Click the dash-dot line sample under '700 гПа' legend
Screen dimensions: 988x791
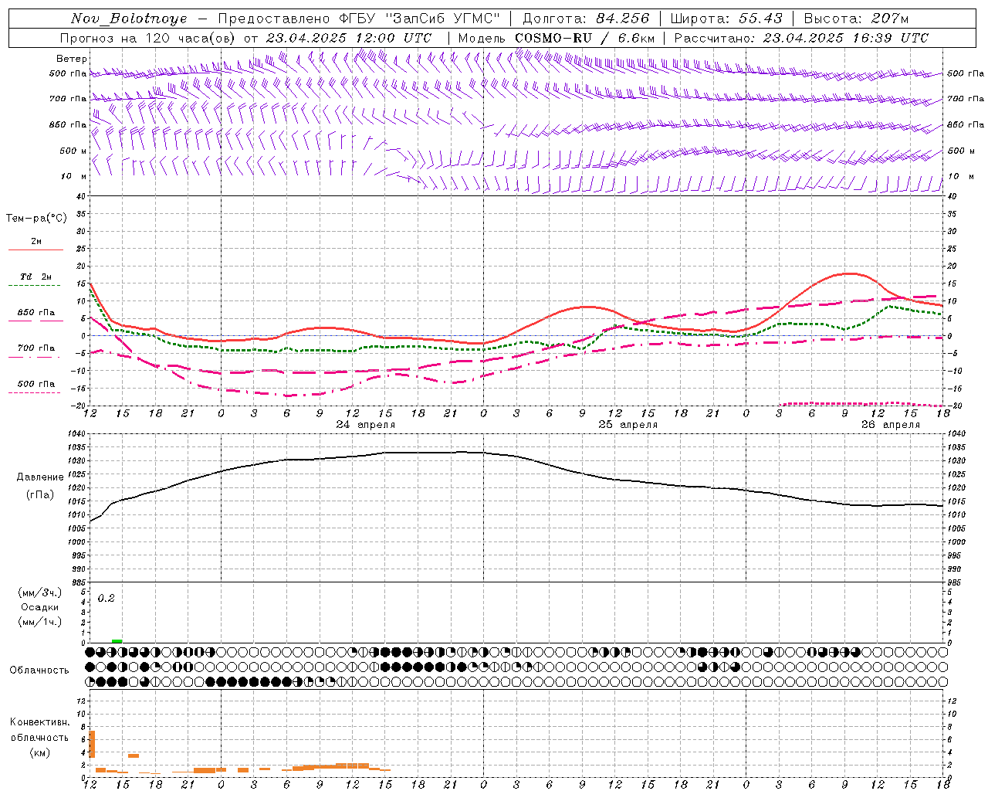pos(34,357)
